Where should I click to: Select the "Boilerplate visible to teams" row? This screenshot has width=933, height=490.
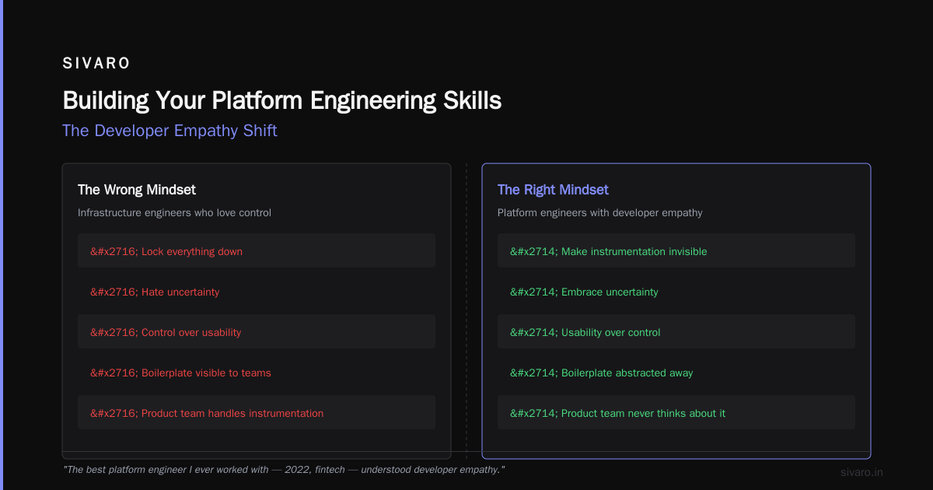(x=257, y=373)
